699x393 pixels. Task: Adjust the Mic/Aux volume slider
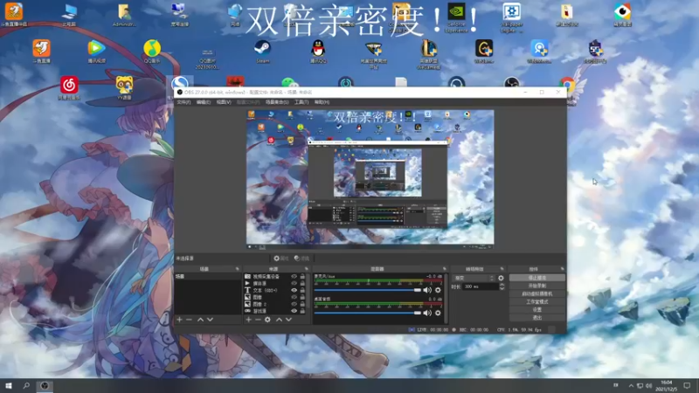click(x=368, y=290)
